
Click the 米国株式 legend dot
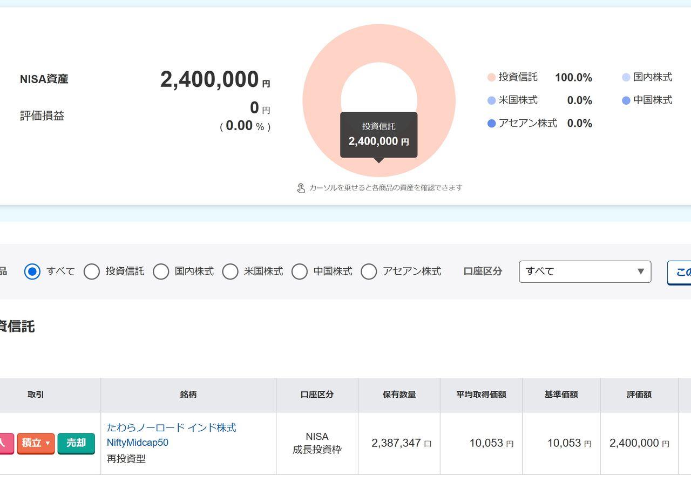(x=491, y=100)
